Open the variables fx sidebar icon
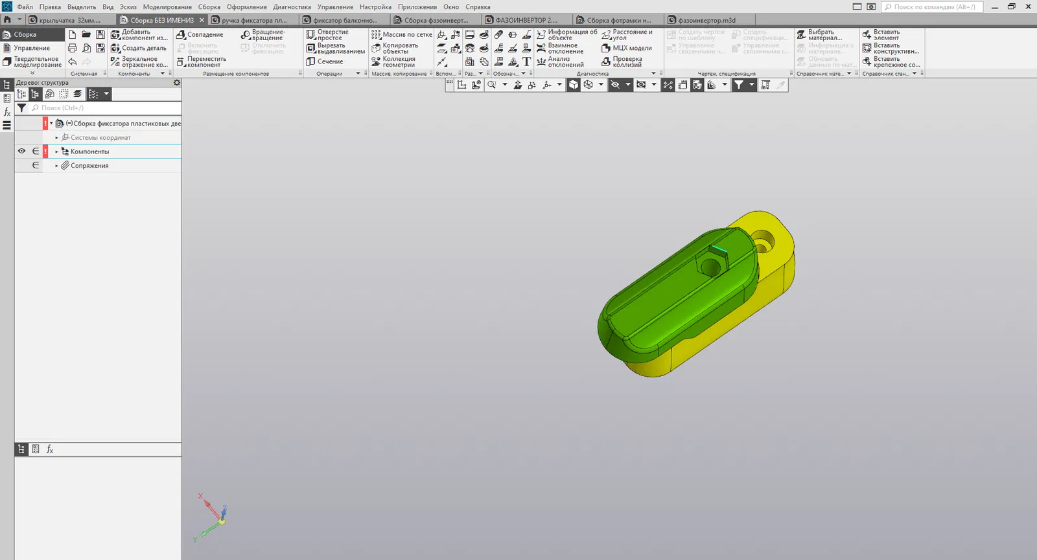 (7, 112)
